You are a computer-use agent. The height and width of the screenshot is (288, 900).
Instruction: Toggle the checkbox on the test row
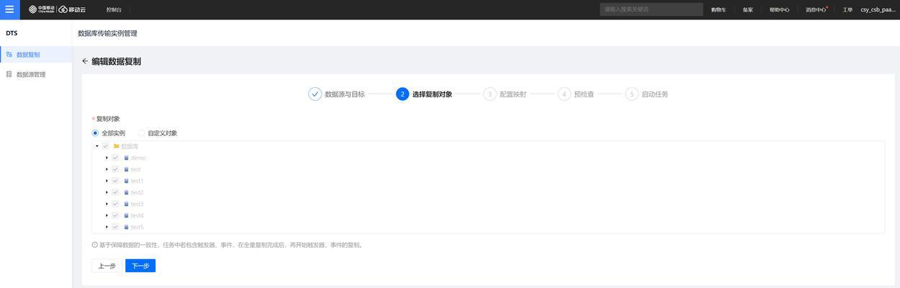pos(115,169)
